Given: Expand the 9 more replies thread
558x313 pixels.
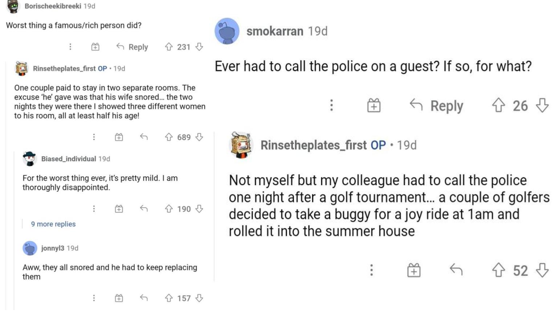Looking at the screenshot, I should click(x=53, y=224).
